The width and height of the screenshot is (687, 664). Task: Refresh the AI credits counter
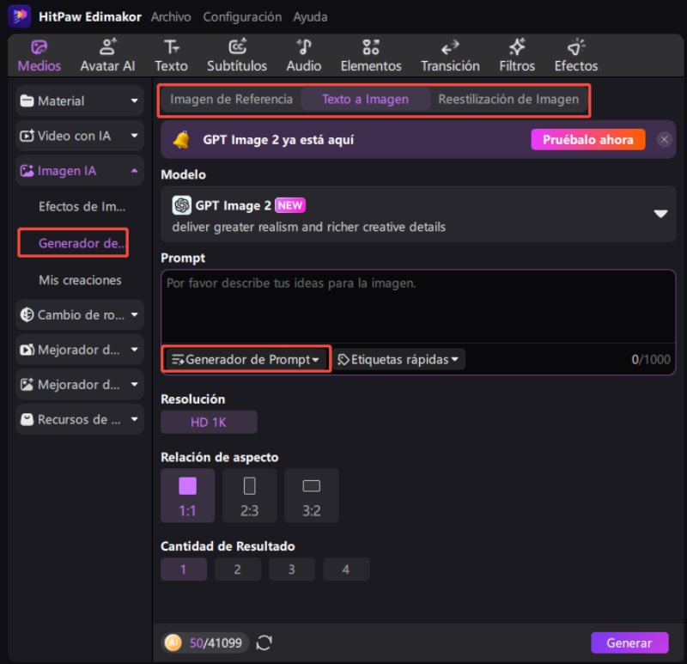pyautogui.click(x=264, y=643)
